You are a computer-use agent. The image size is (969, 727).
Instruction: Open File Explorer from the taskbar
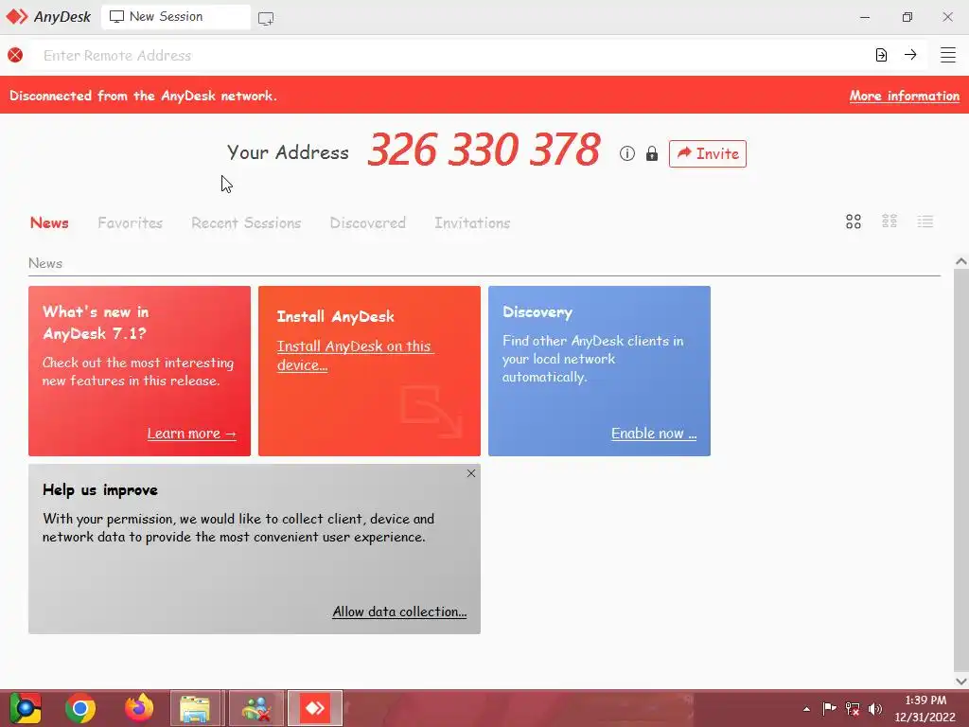coord(195,708)
